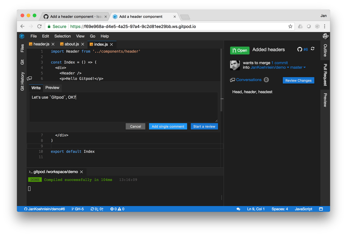This screenshot has width=347, height=236.
Task: Click the Review Changes button
Action: [298, 81]
